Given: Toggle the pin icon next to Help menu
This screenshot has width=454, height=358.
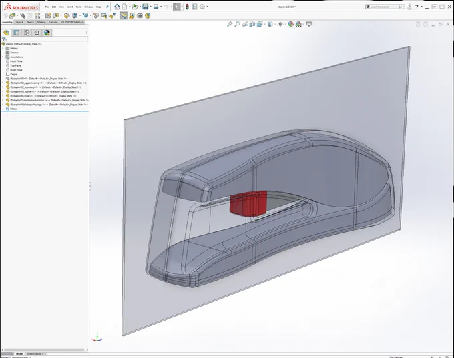Looking at the screenshot, I should click(107, 7).
